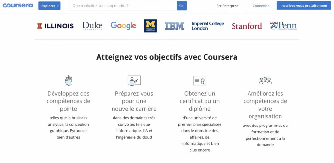
Task: Click the group of people icon
Action: 265,81
